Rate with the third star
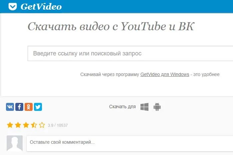Image resolution: width=233 pixels, height=155 pixels. click(26, 125)
